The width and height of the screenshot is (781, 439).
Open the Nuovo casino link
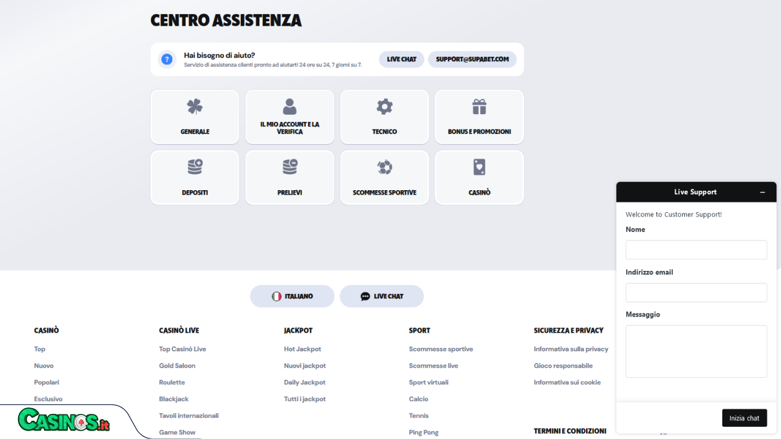[x=44, y=366]
